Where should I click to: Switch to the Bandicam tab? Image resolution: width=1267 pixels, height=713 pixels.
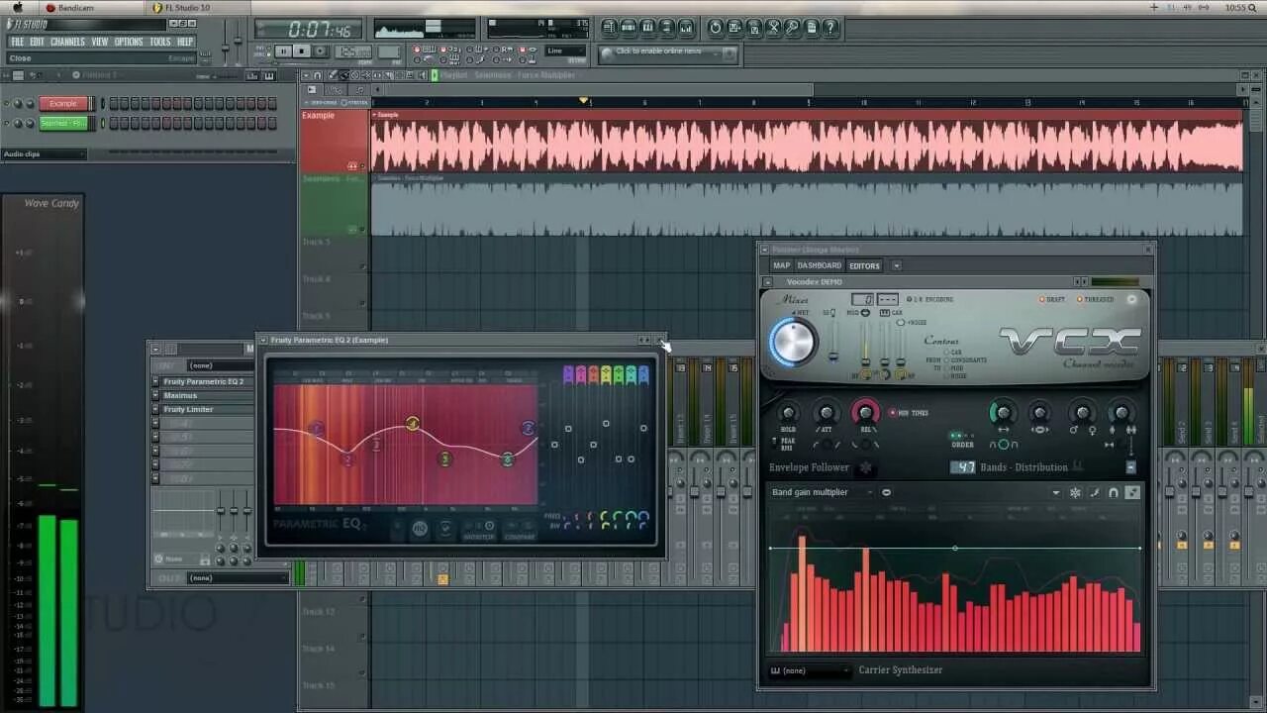point(89,7)
